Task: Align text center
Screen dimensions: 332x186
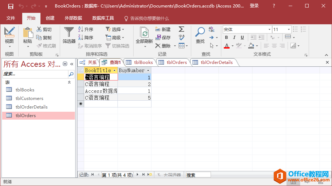Action: (274, 46)
